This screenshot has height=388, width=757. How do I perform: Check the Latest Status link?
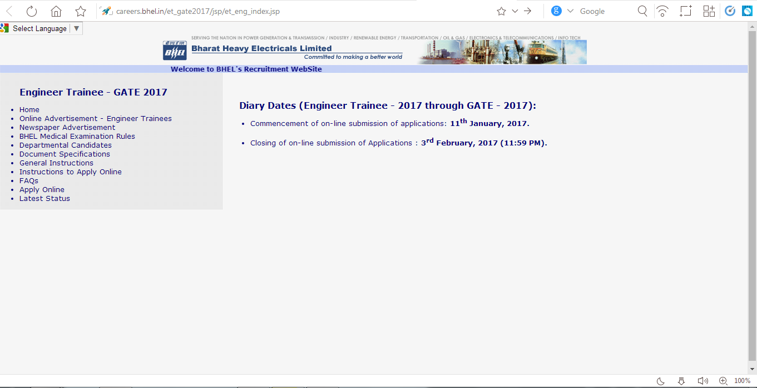tap(44, 199)
